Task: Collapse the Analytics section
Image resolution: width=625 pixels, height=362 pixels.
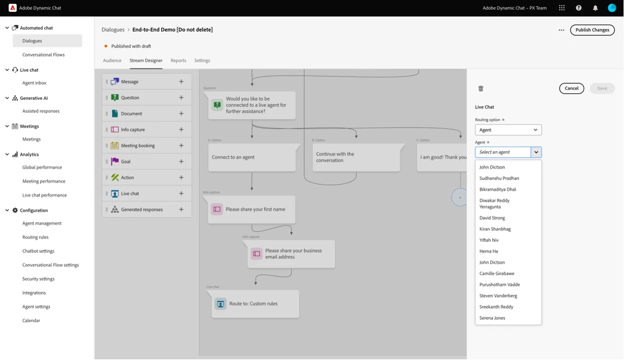Action: pos(7,154)
